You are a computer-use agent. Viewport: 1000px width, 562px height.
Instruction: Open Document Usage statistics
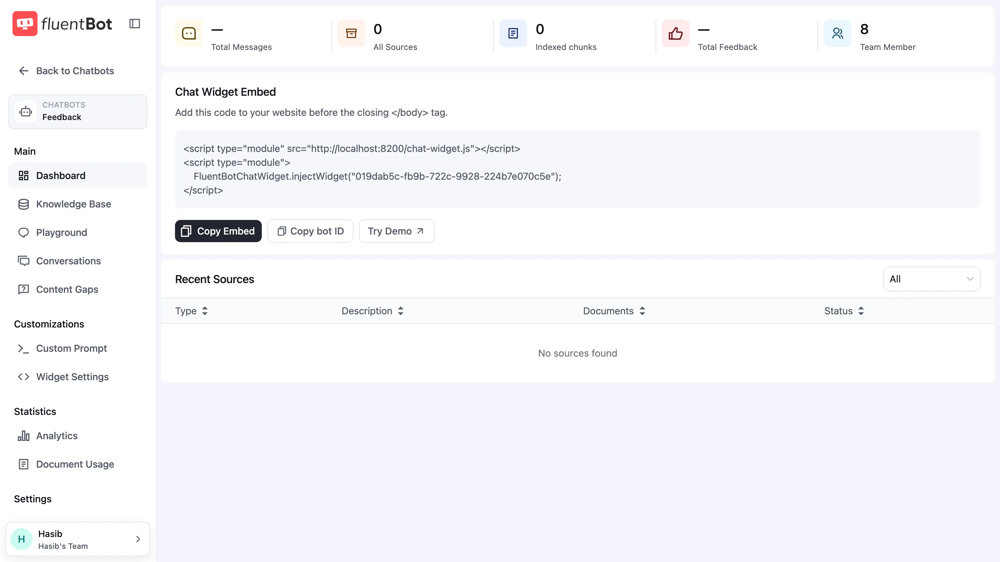tap(78, 464)
